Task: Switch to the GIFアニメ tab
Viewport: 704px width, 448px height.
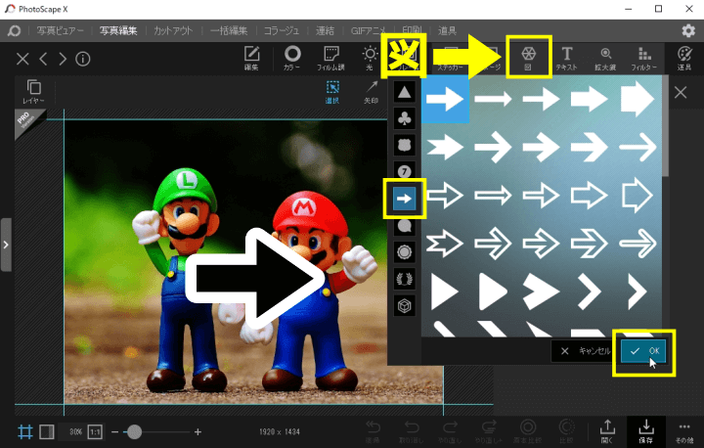Action: click(x=369, y=30)
